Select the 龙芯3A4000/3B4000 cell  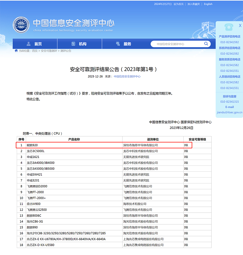(x=74, y=163)
